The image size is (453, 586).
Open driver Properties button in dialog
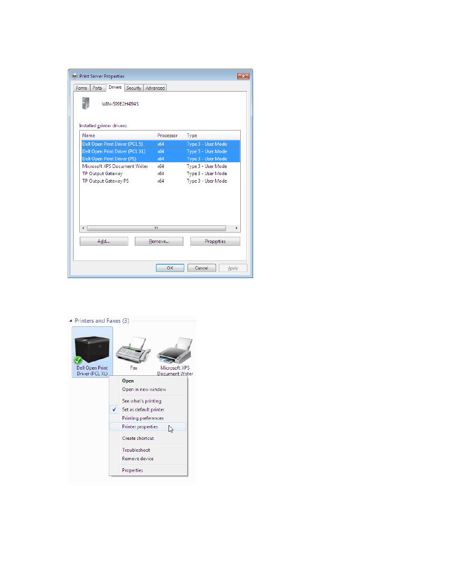tap(215, 242)
